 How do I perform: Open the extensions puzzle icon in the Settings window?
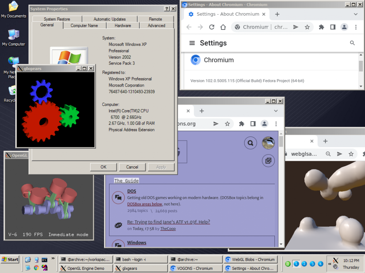[x=321, y=27]
